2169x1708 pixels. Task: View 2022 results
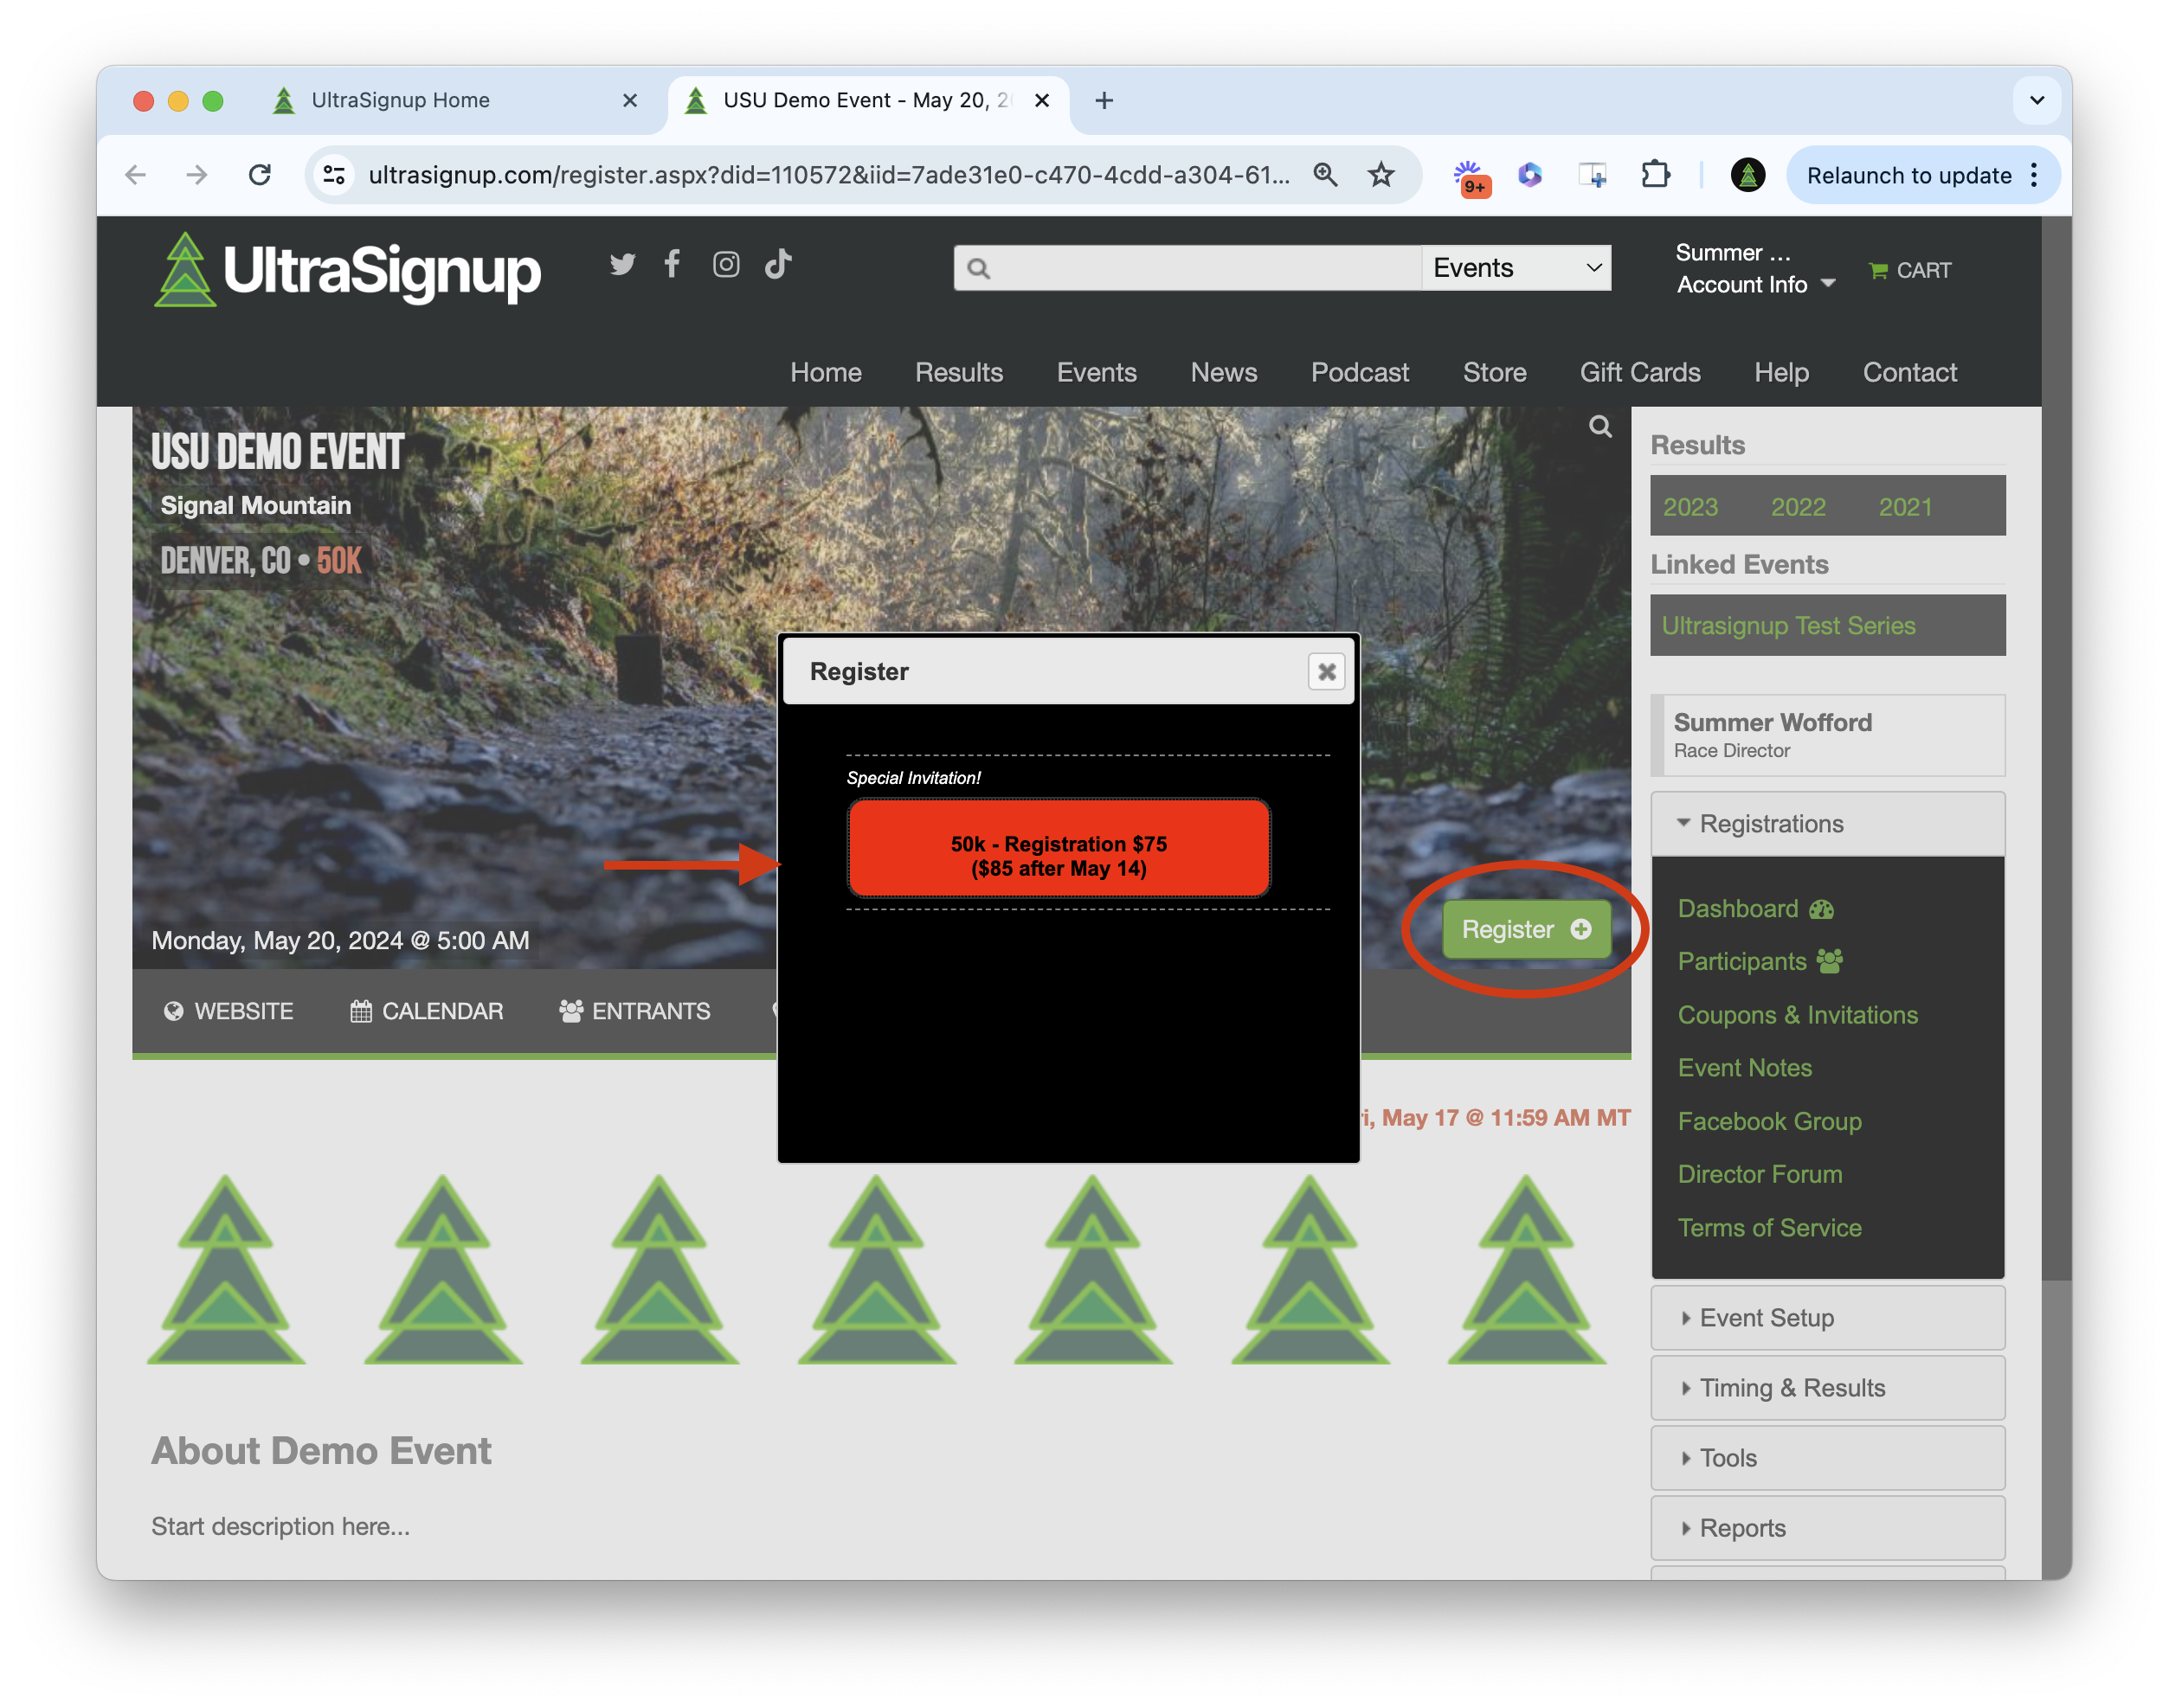(x=1798, y=508)
